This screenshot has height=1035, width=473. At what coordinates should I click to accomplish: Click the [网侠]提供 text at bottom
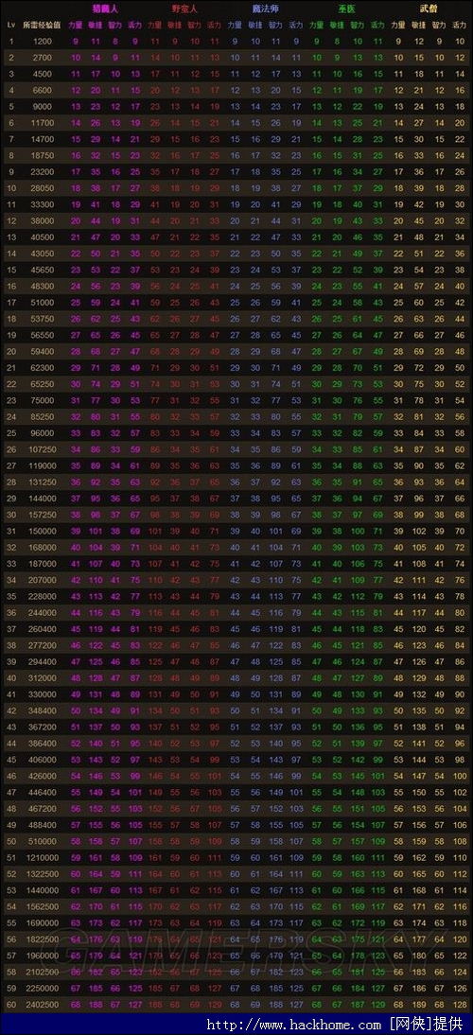coord(429,1026)
